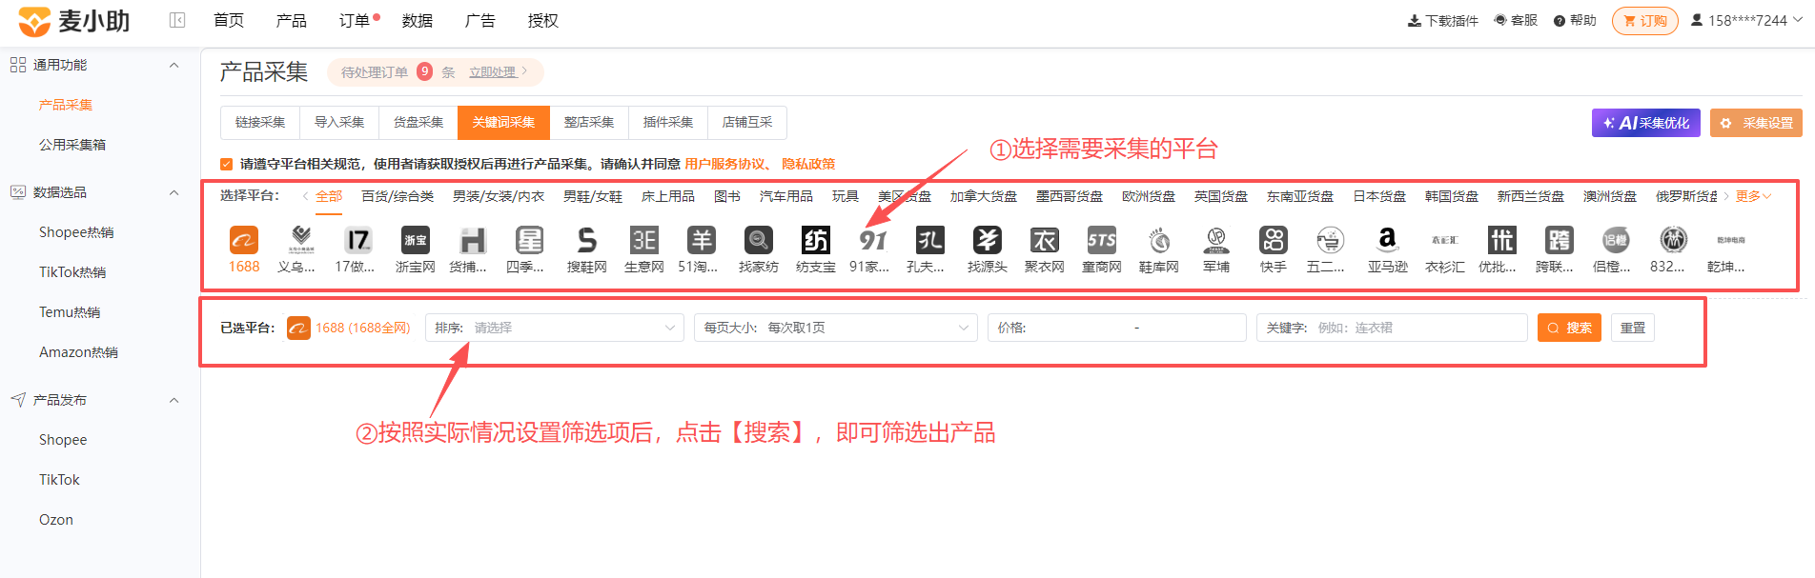This screenshot has width=1815, height=578.
Task: Click the orange 搜索 button
Action: [x=1569, y=328]
